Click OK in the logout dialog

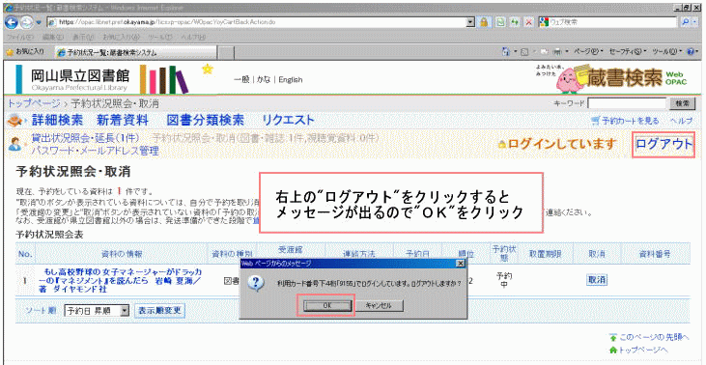coord(326,305)
